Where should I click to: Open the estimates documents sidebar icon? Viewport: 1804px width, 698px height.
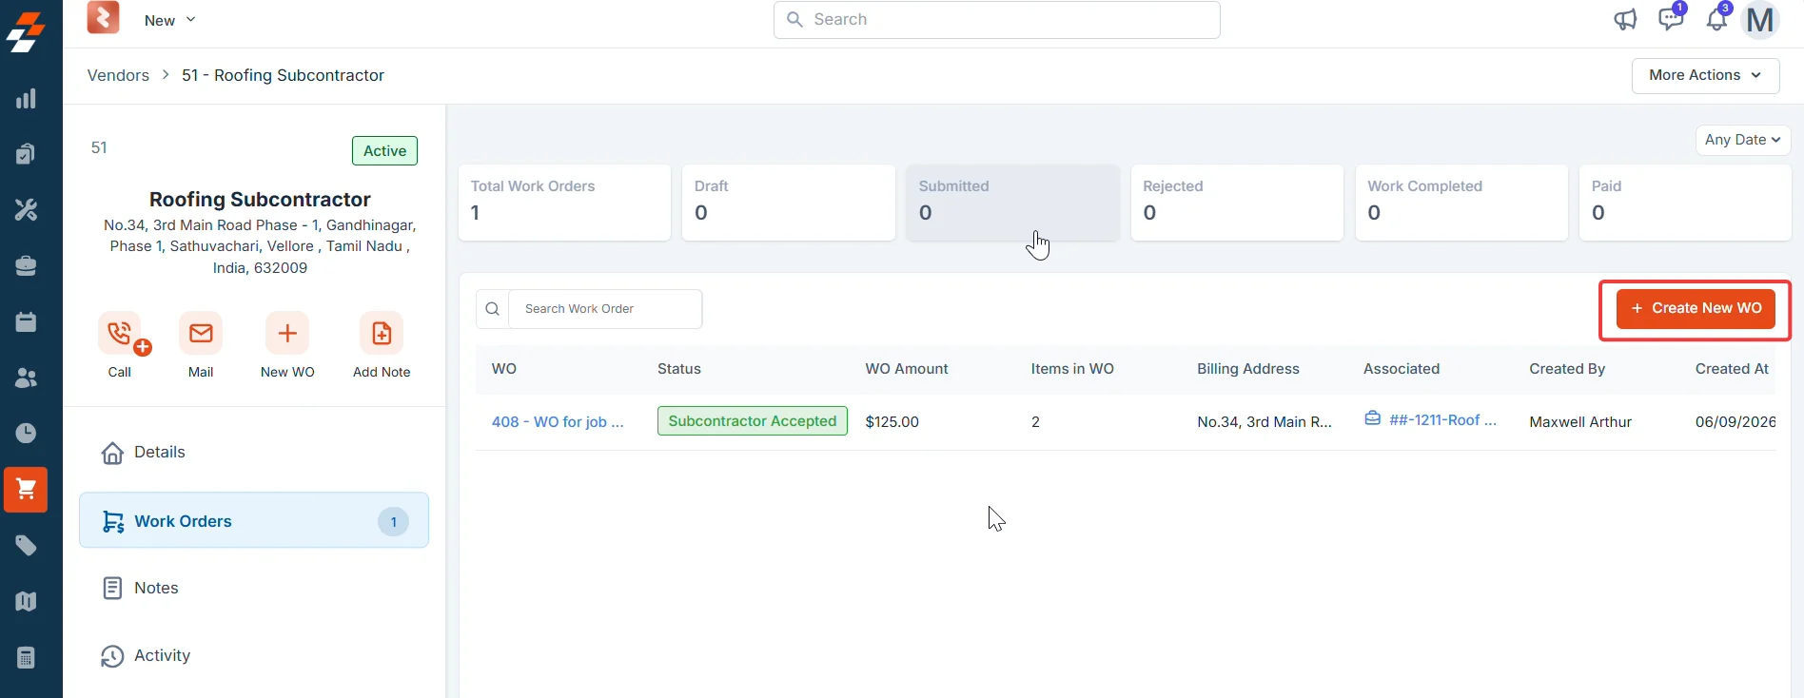(26, 154)
